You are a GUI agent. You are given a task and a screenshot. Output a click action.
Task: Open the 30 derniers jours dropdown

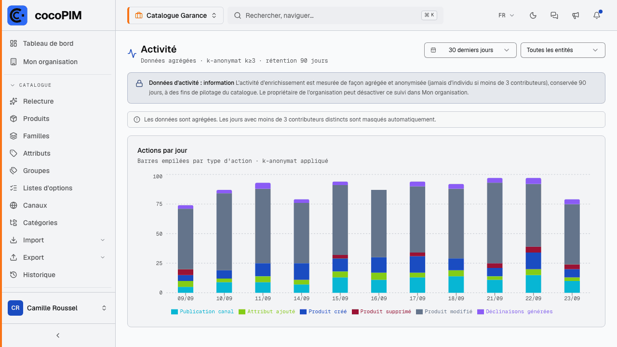click(470, 50)
